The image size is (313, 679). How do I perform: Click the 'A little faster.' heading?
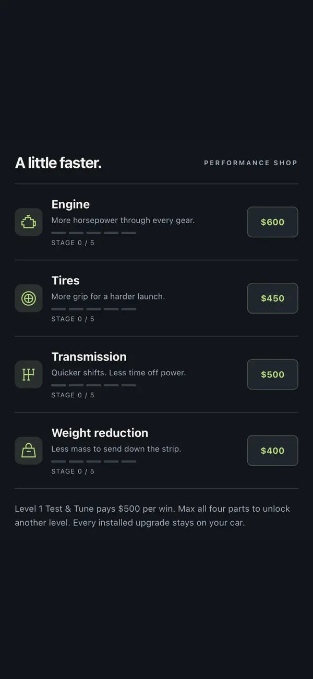tap(58, 163)
